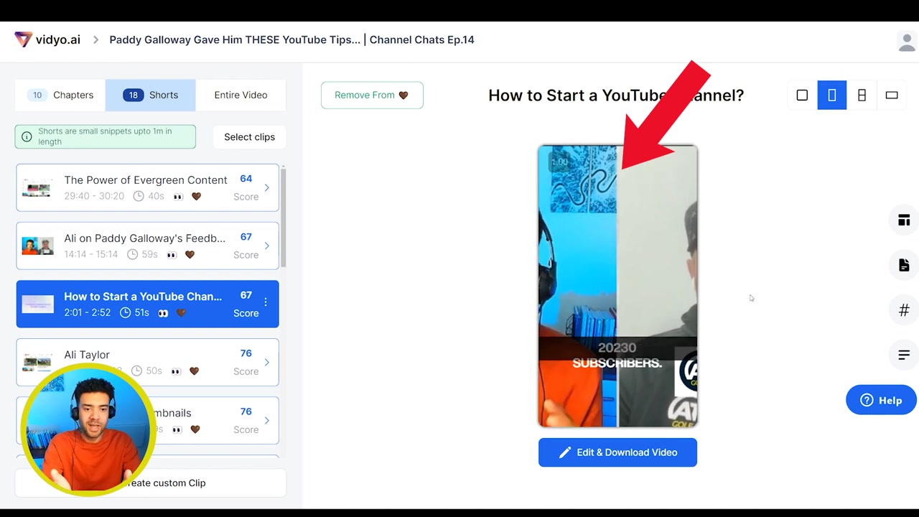Click eyes icon on Ali on Paddy Galloway's clip
Viewport: 919px width, 517px height.
point(172,255)
